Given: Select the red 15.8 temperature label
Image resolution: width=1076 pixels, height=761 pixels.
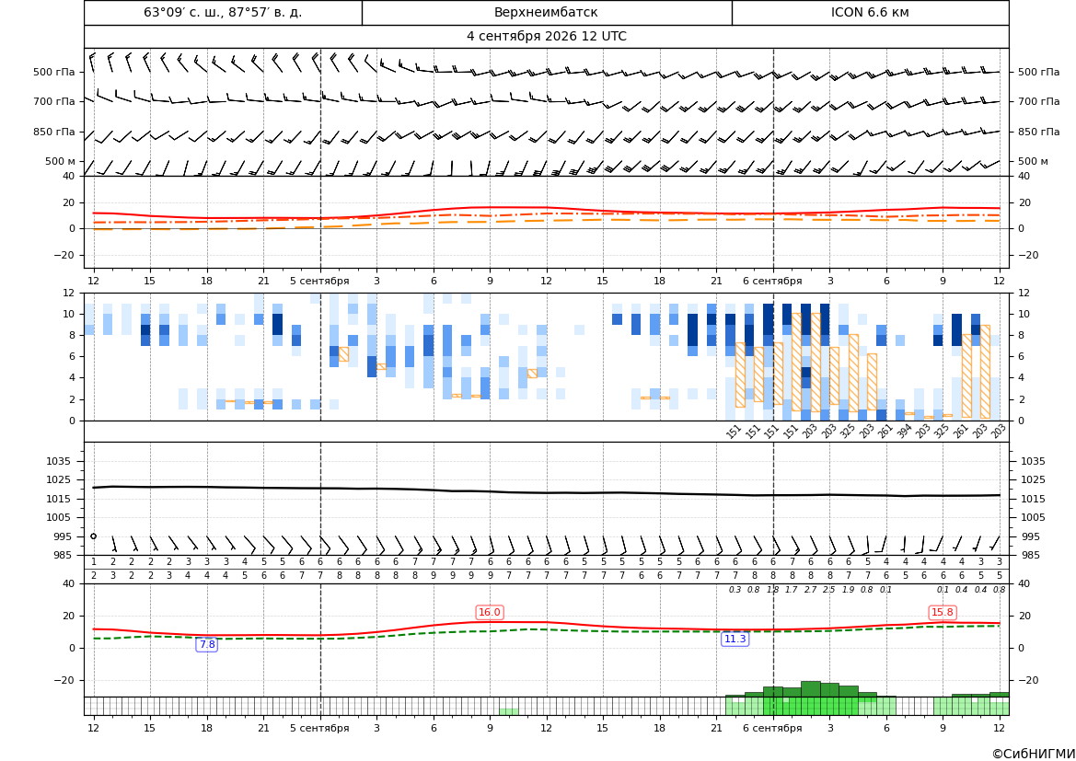Looking at the screenshot, I should tap(943, 612).
